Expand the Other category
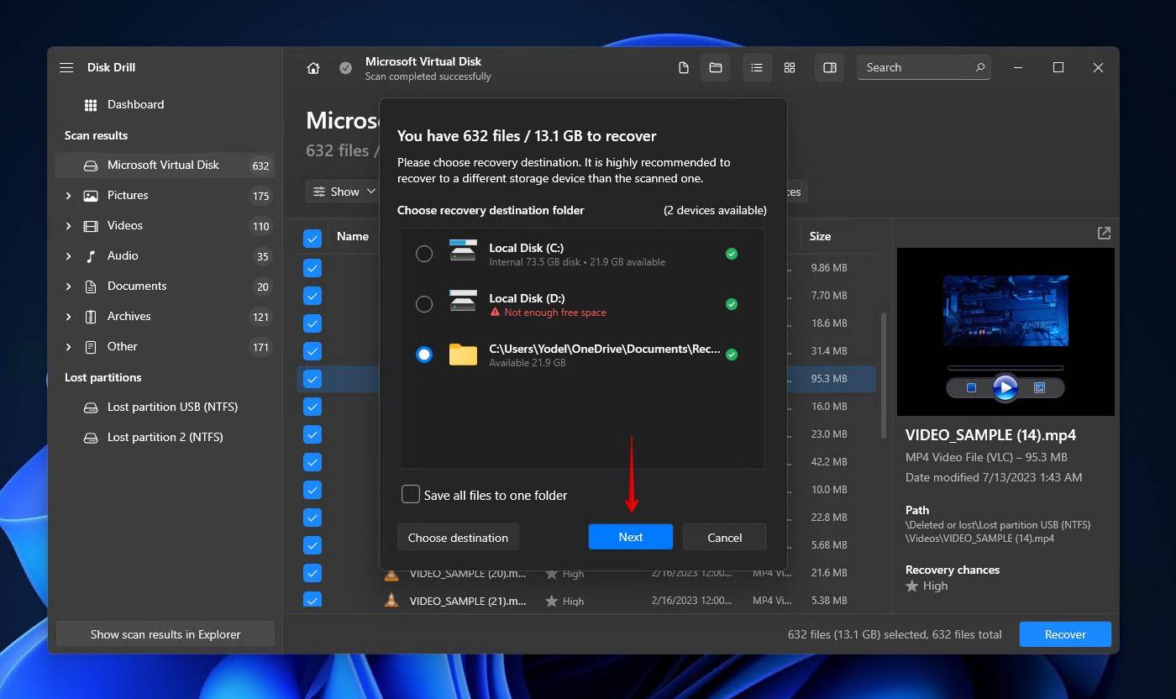1176x699 pixels. (68, 347)
